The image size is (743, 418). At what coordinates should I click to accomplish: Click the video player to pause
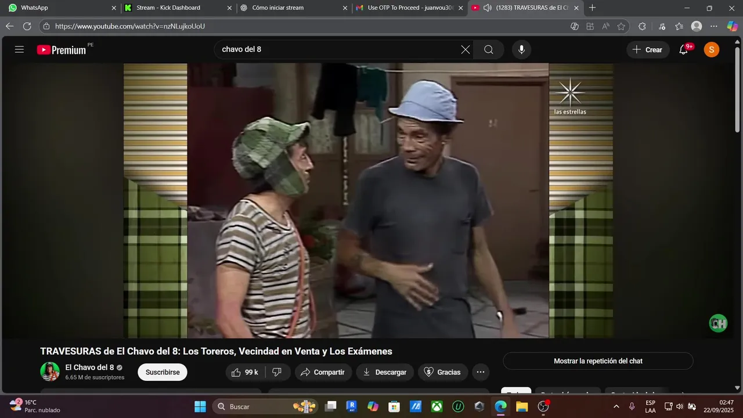(x=368, y=200)
